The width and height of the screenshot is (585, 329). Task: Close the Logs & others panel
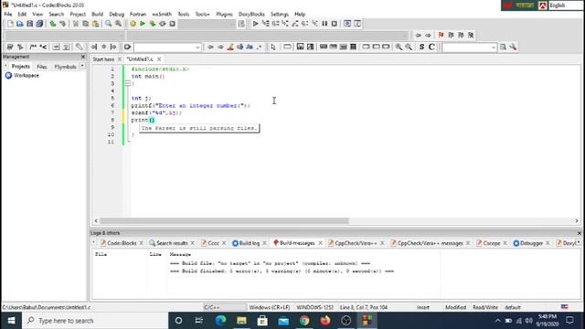(x=579, y=233)
